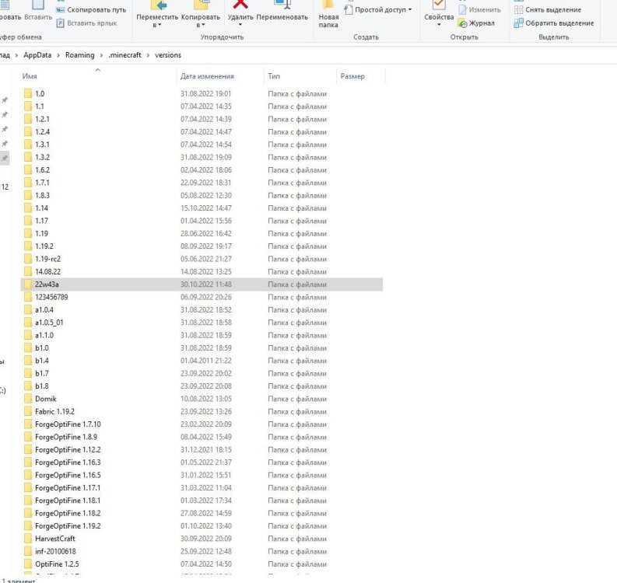This screenshot has height=583, width=617.
Task: Sort by the Имя column header
Action: (30, 76)
